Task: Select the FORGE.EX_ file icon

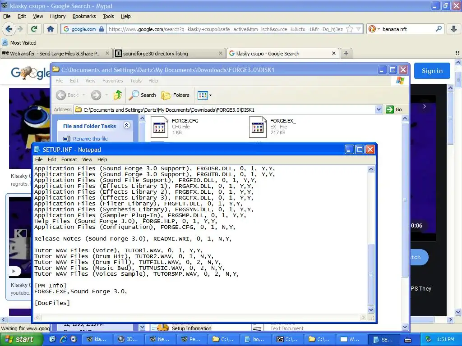Action: click(258, 127)
